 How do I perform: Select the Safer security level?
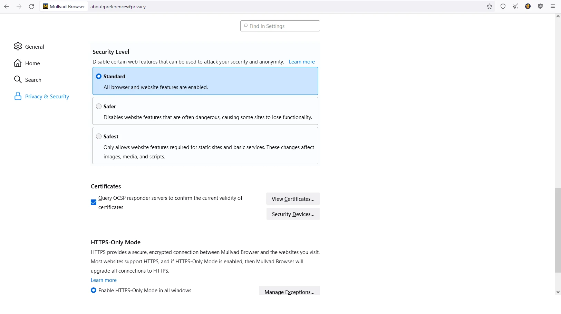click(99, 106)
